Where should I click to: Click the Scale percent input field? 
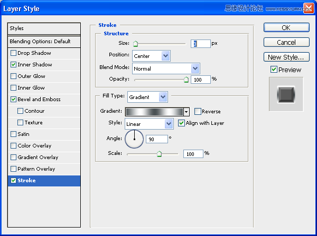193,154
